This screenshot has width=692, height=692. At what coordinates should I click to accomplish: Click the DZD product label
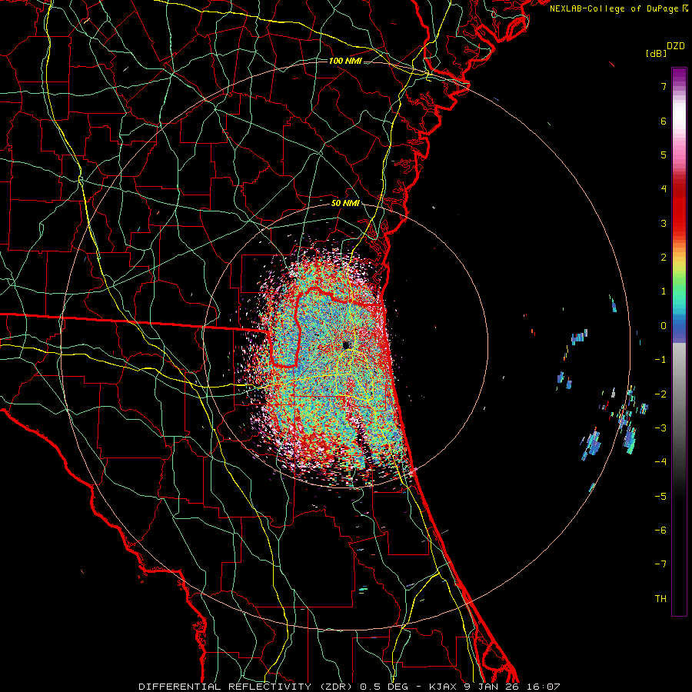point(676,46)
